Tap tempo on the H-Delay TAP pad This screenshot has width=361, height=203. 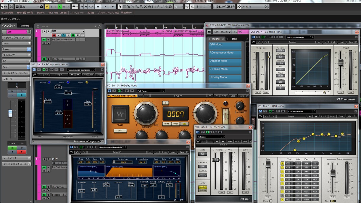(x=120, y=115)
